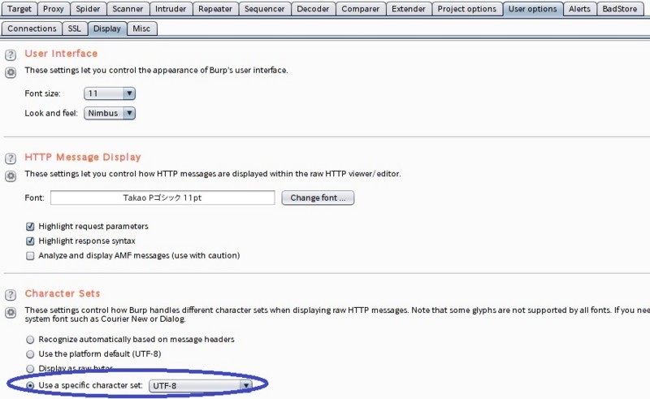Open help for Character Sets section
The image size is (650, 399).
(x=11, y=295)
